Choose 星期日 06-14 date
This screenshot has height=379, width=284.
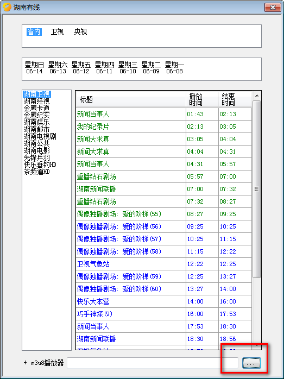click(x=34, y=68)
